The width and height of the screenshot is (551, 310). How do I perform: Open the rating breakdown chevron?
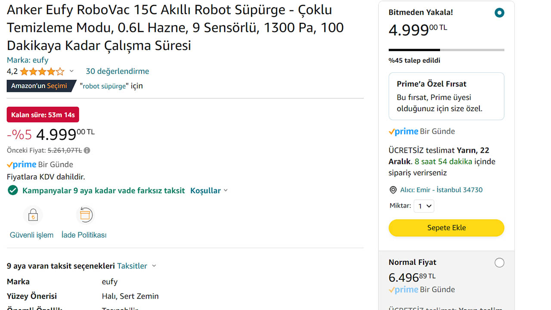(x=71, y=71)
